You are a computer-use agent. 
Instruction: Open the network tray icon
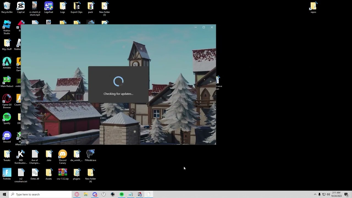(324, 194)
